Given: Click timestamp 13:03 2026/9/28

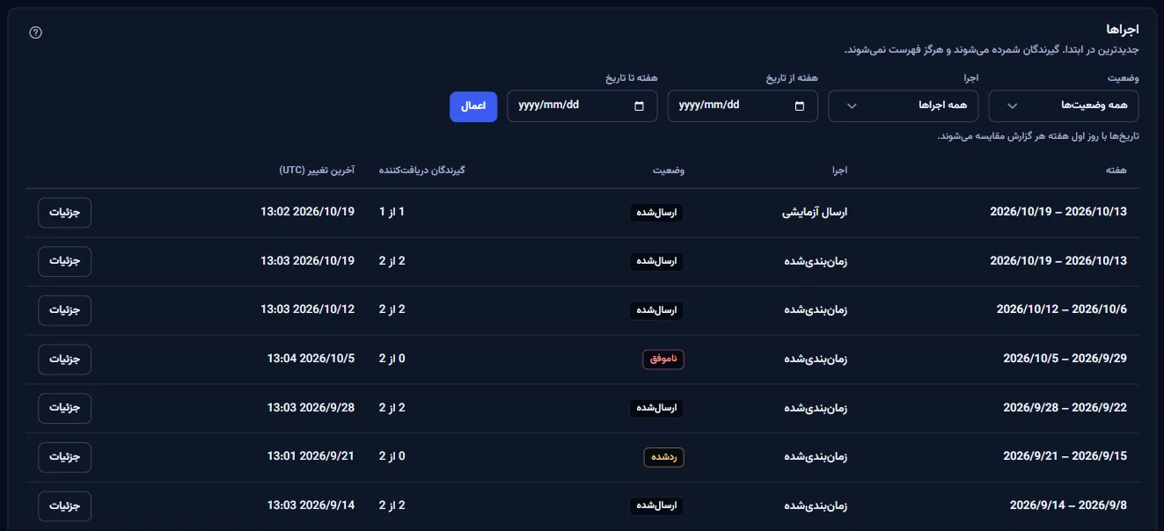Looking at the screenshot, I should 311,408.
